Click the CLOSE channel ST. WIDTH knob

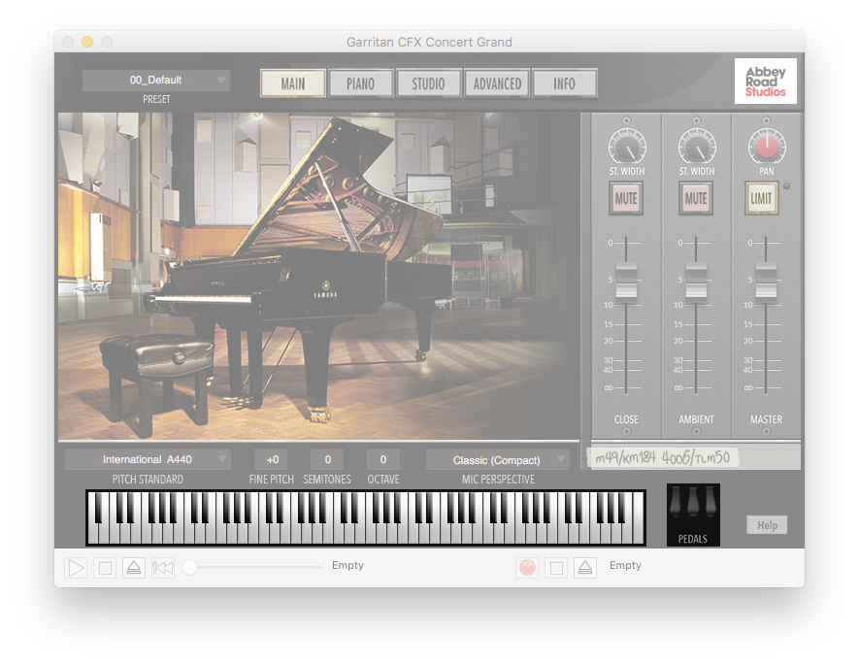coord(627,147)
